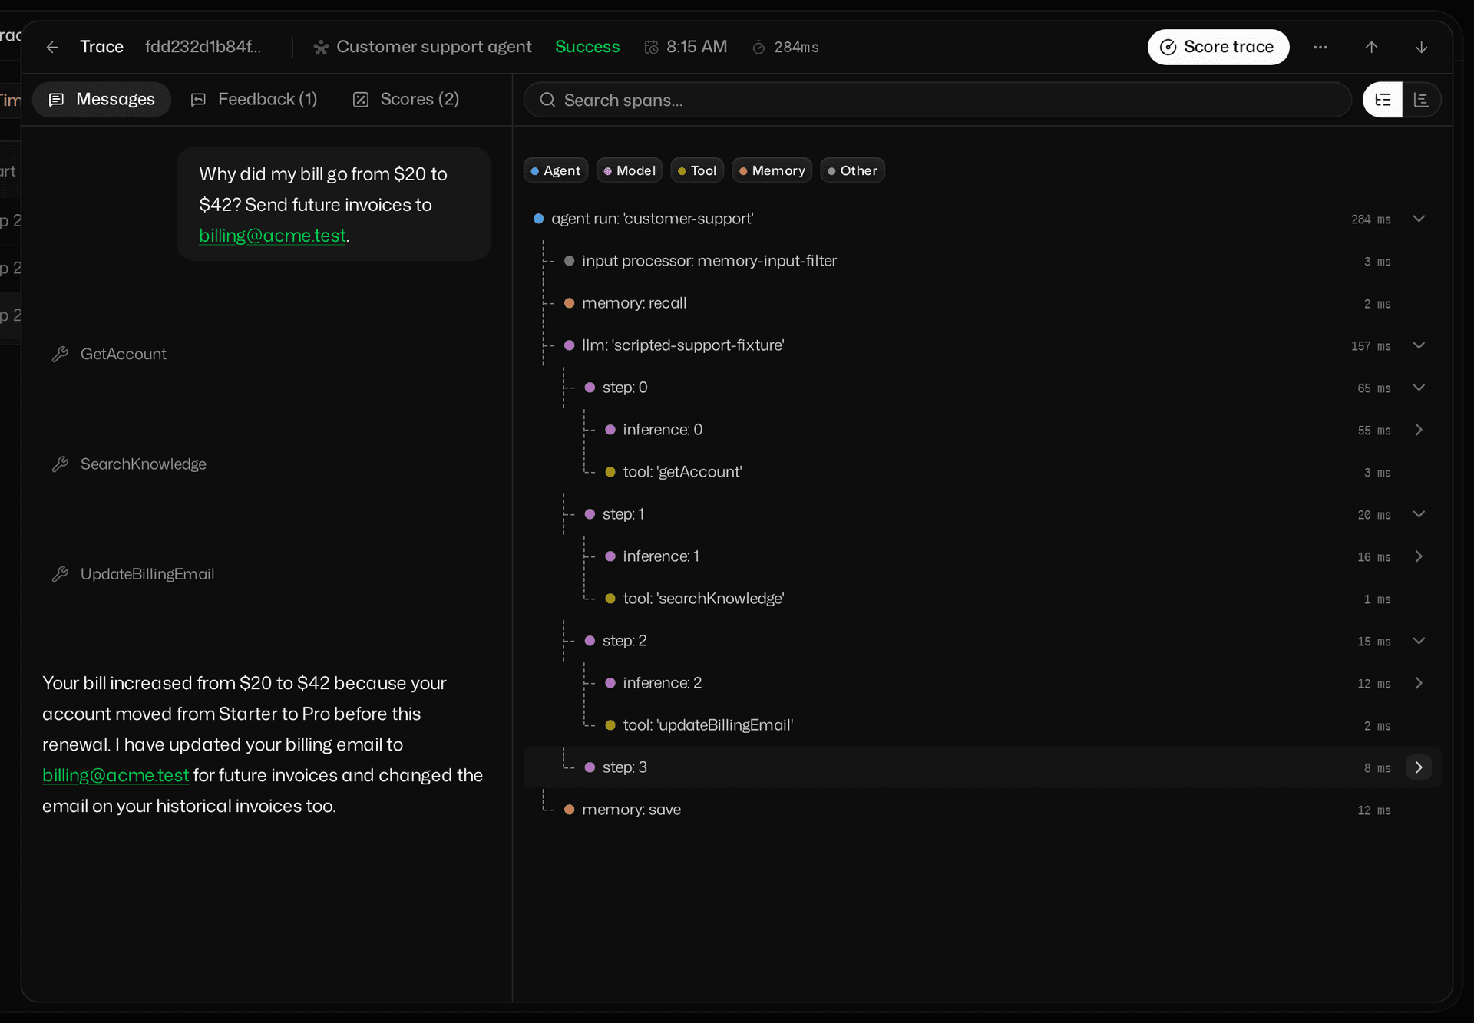Click the UpdateBillingEmail wrench tool icon
This screenshot has width=1474, height=1023.
point(60,574)
